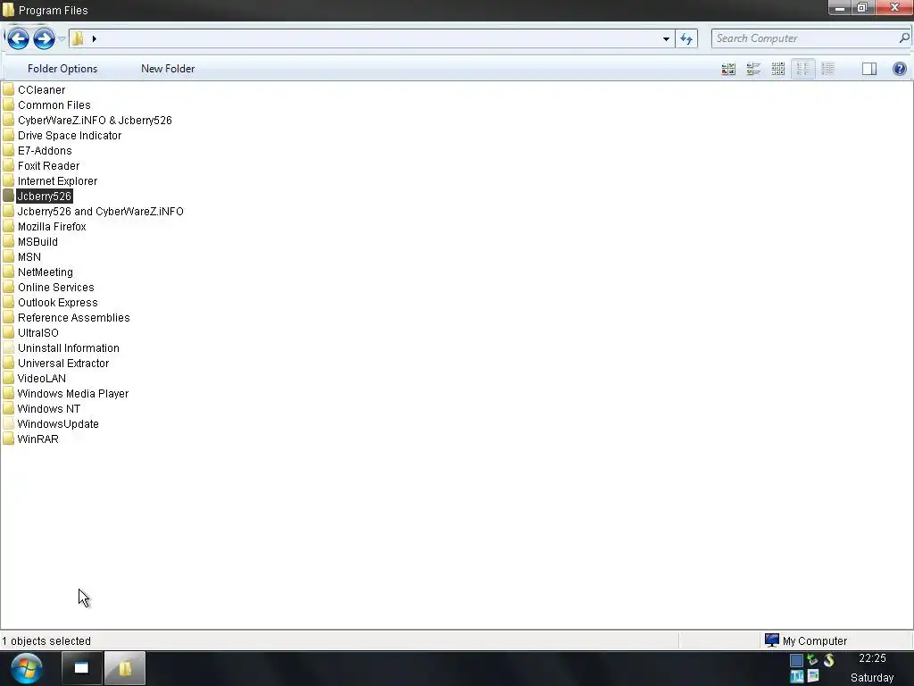Select the Windows NT folder
Image resolution: width=914 pixels, height=686 pixels.
49,408
